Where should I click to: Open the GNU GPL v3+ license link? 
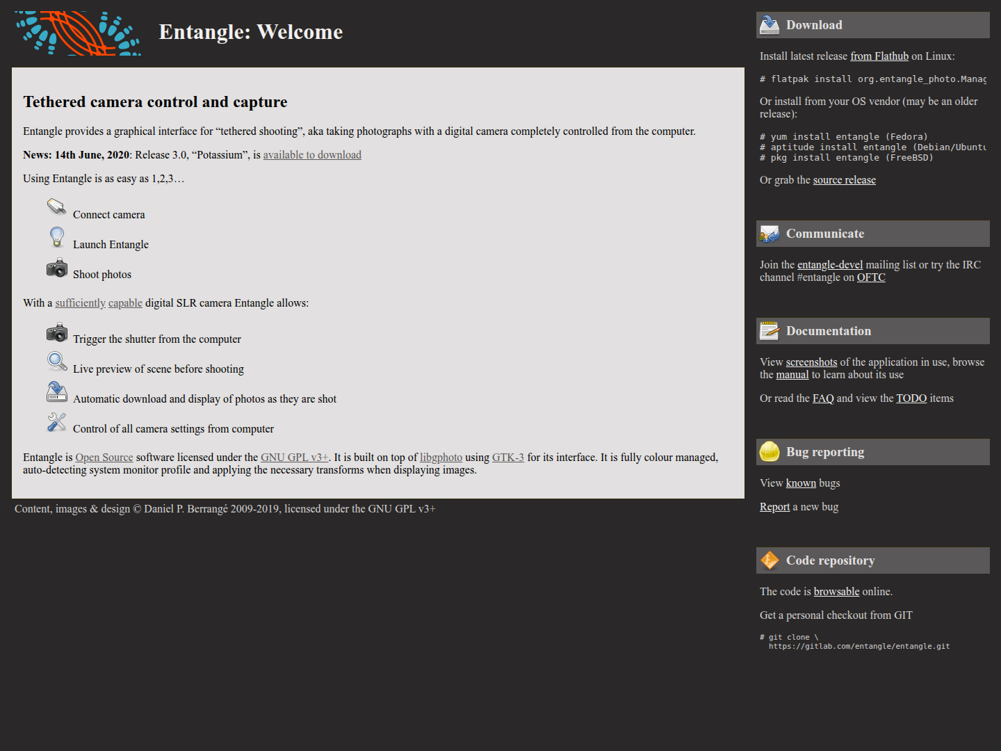click(295, 458)
